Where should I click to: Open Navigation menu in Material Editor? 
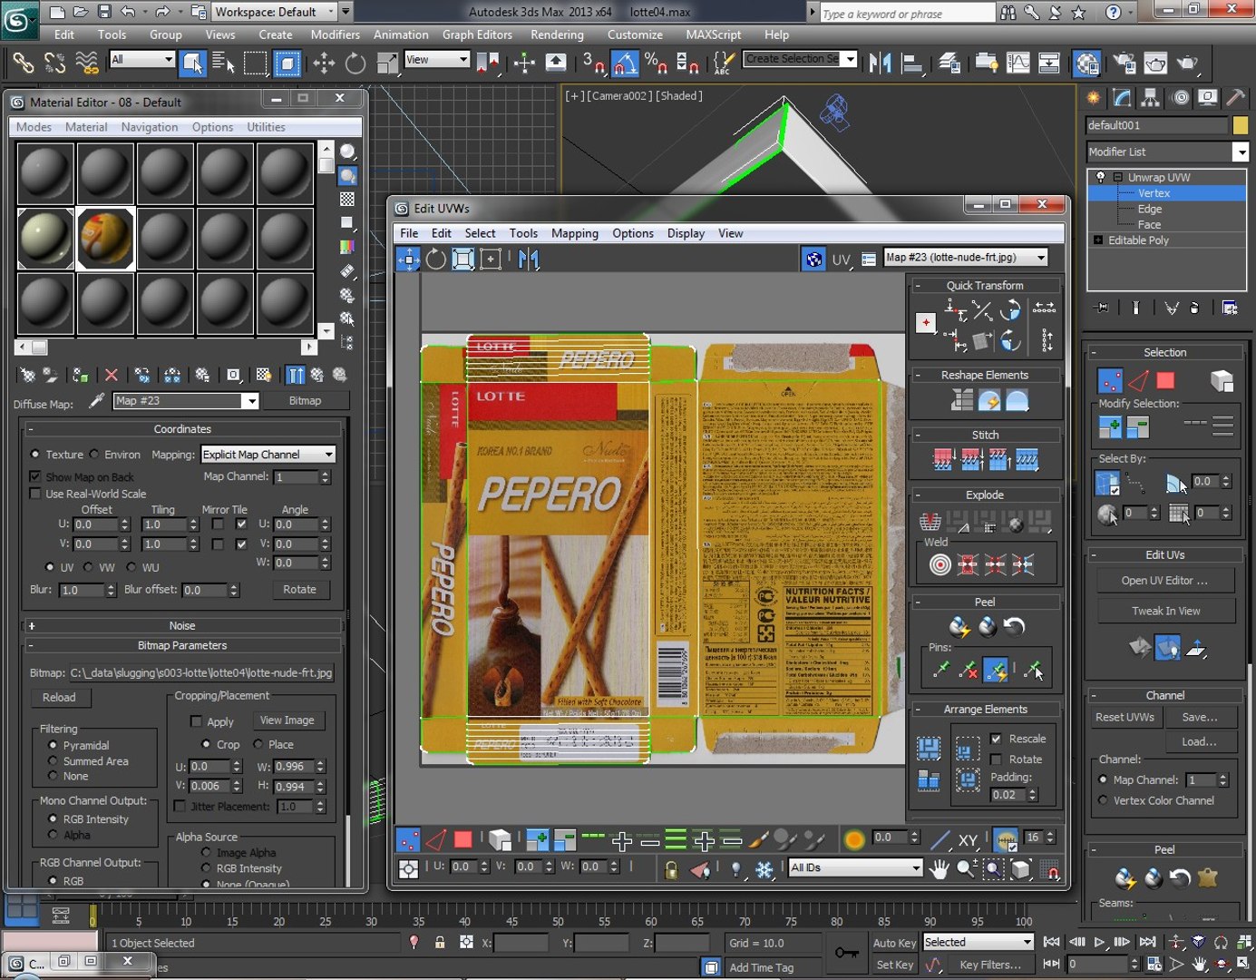pos(150,127)
